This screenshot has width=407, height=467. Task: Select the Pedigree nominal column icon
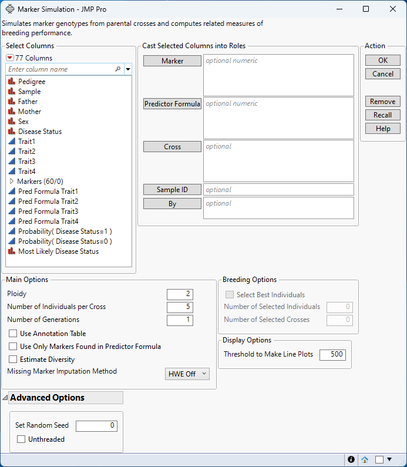click(x=12, y=81)
